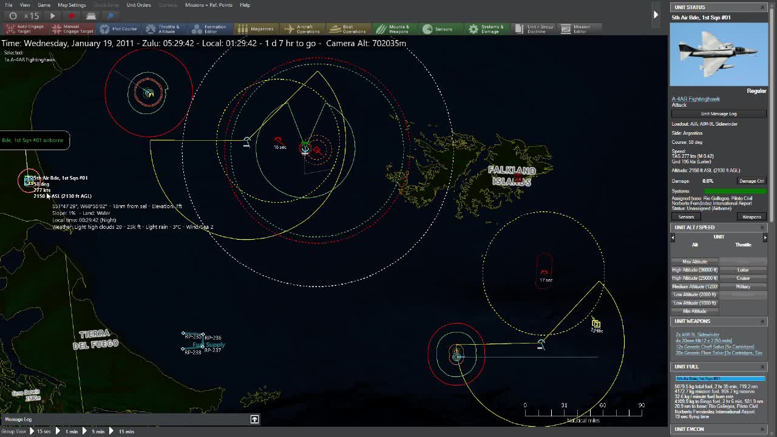Set High Altitude (25000 ft)
The height and width of the screenshot is (437, 777).
click(694, 278)
